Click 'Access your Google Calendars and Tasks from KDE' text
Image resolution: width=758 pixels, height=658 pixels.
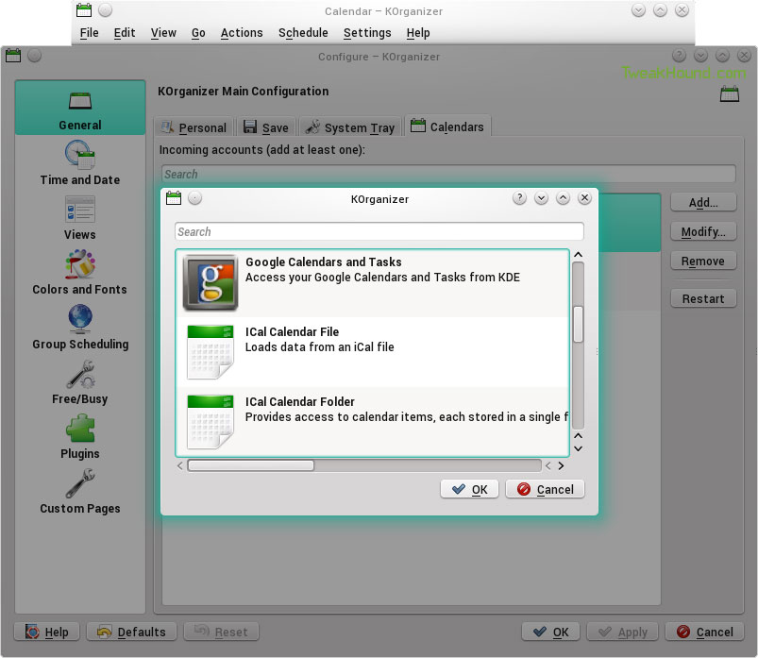[383, 277]
